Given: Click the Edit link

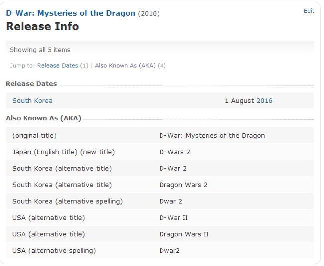Looking at the screenshot, I should point(309,11).
